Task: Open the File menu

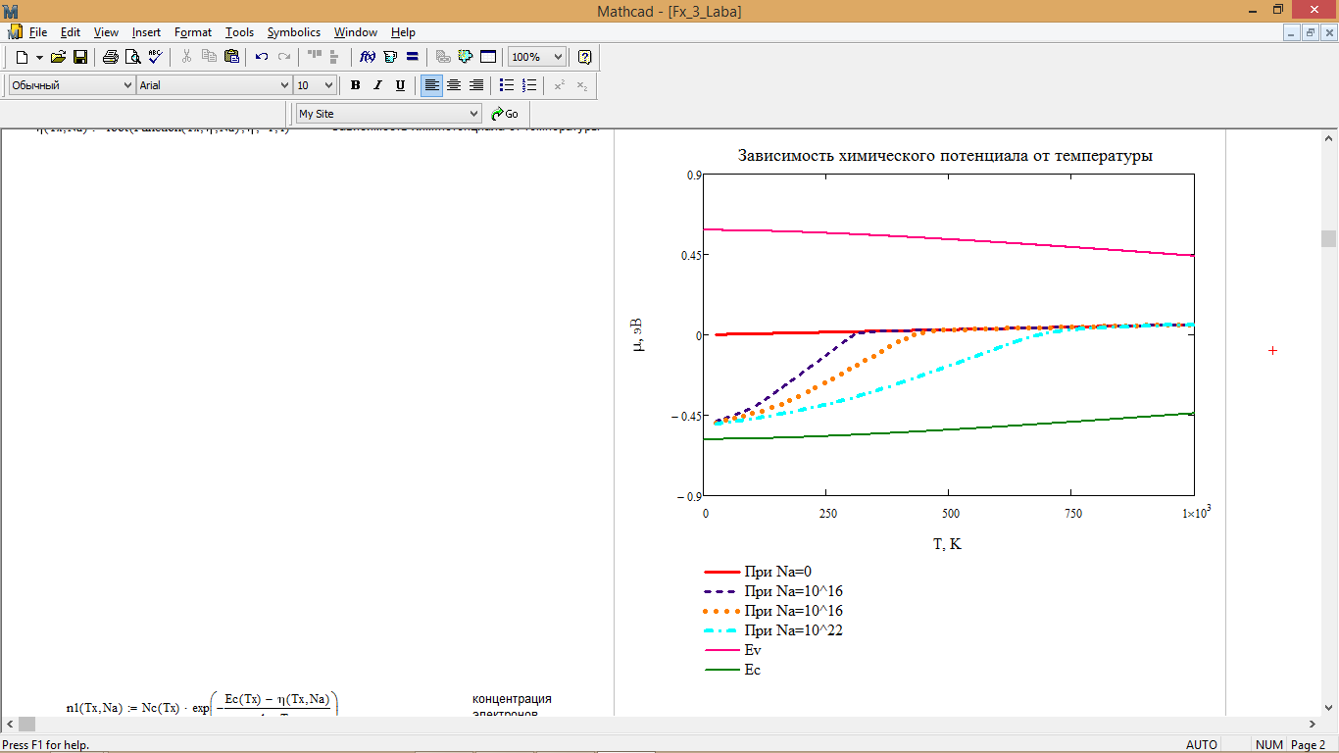Action: pos(38,32)
